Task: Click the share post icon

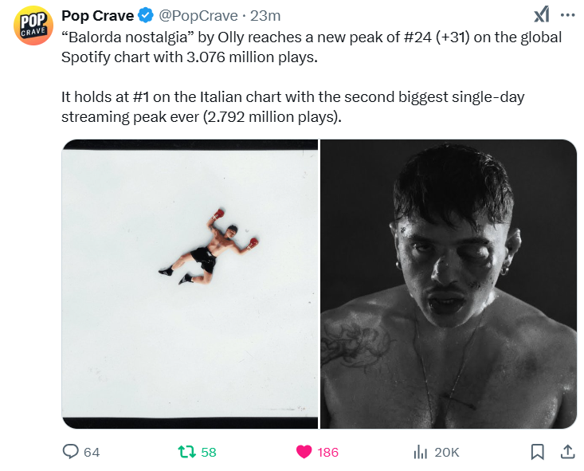Action: tap(567, 452)
